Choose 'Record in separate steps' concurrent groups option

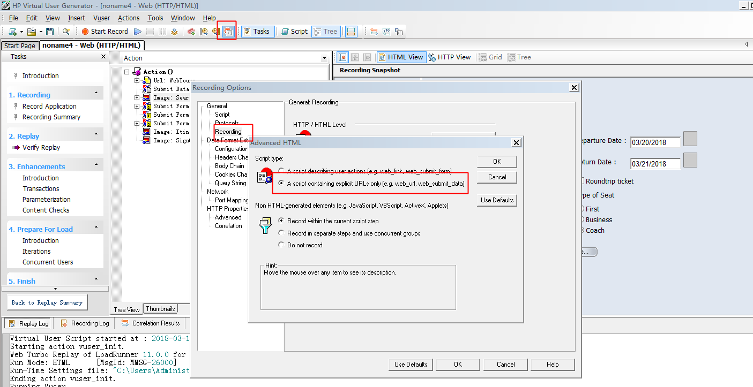click(x=281, y=233)
